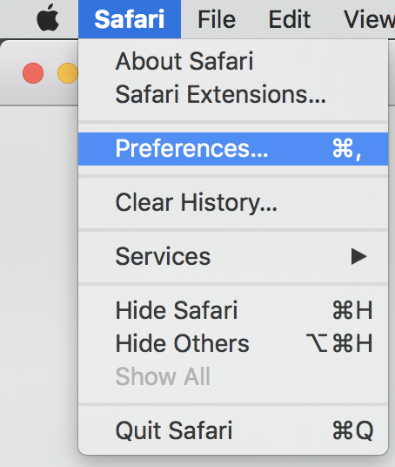
Task: Choose About Safari
Action: (x=233, y=61)
